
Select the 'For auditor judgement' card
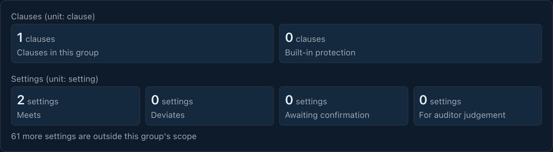478,106
